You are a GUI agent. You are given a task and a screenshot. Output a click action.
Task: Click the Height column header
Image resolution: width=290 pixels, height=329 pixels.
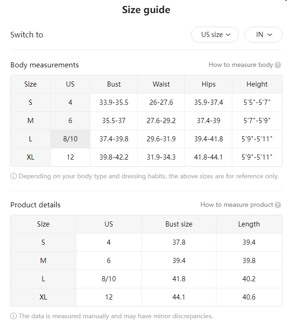pyautogui.click(x=257, y=84)
